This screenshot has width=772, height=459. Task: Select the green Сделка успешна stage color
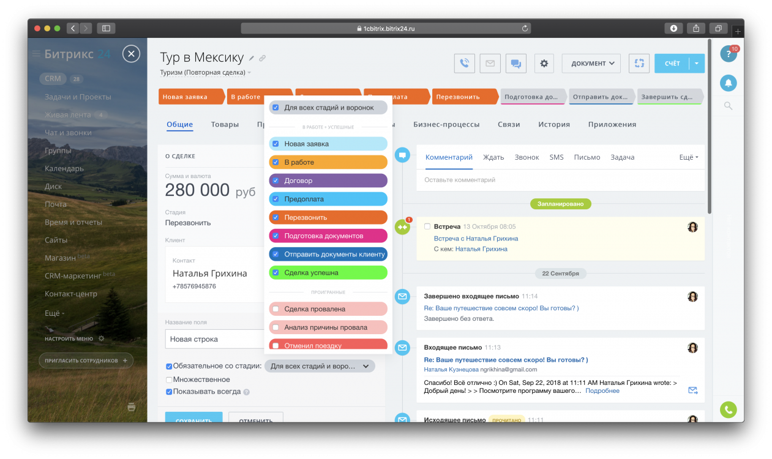coord(328,272)
